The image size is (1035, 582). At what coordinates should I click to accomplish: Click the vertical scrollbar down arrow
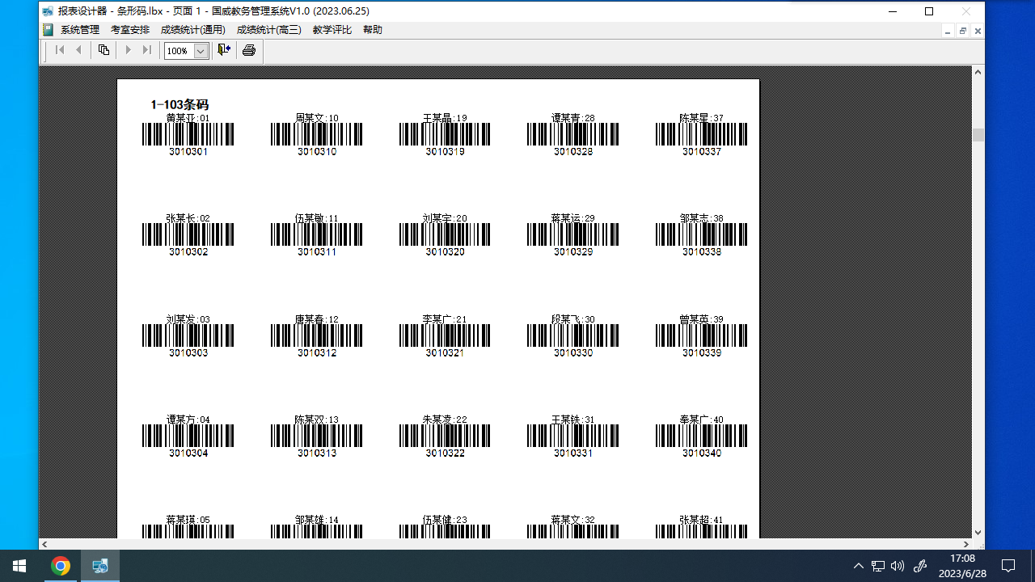(978, 532)
